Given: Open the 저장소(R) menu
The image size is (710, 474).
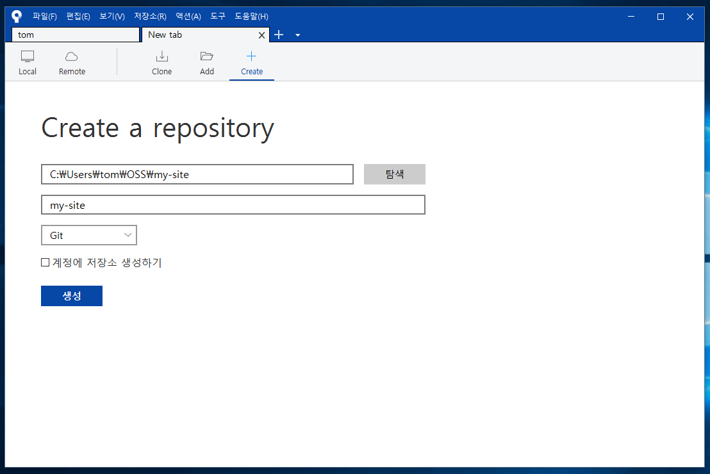Looking at the screenshot, I should (150, 16).
